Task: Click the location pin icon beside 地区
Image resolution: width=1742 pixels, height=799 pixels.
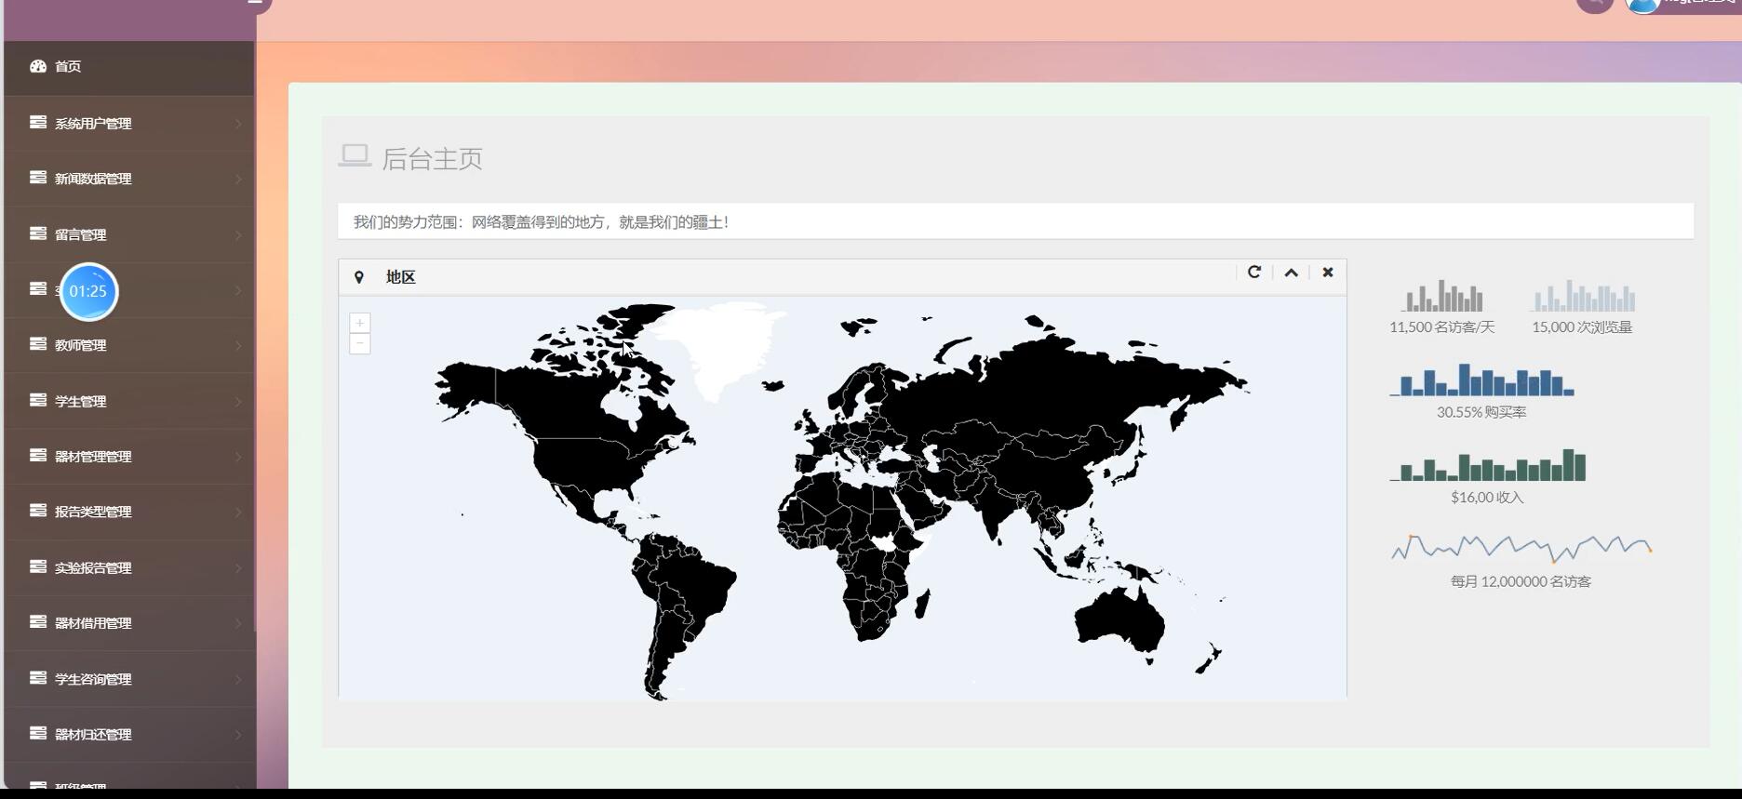Action: coord(359,277)
